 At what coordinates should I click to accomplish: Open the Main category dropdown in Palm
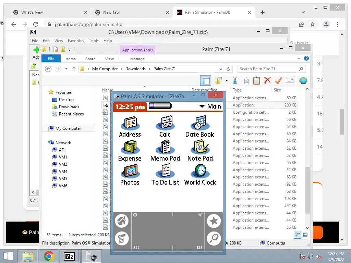(210, 106)
